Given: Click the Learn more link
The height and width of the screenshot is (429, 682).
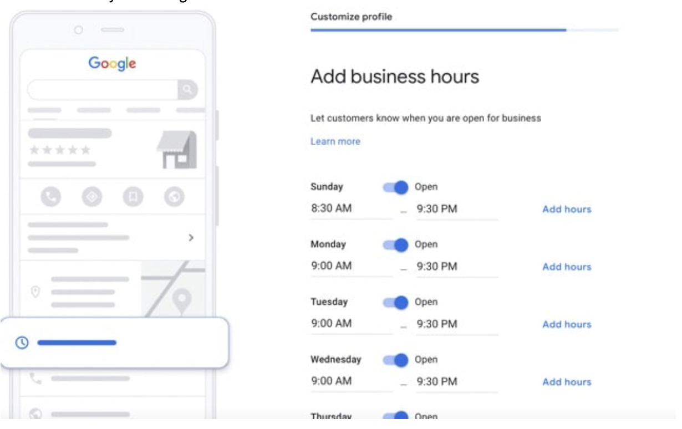Looking at the screenshot, I should point(335,142).
